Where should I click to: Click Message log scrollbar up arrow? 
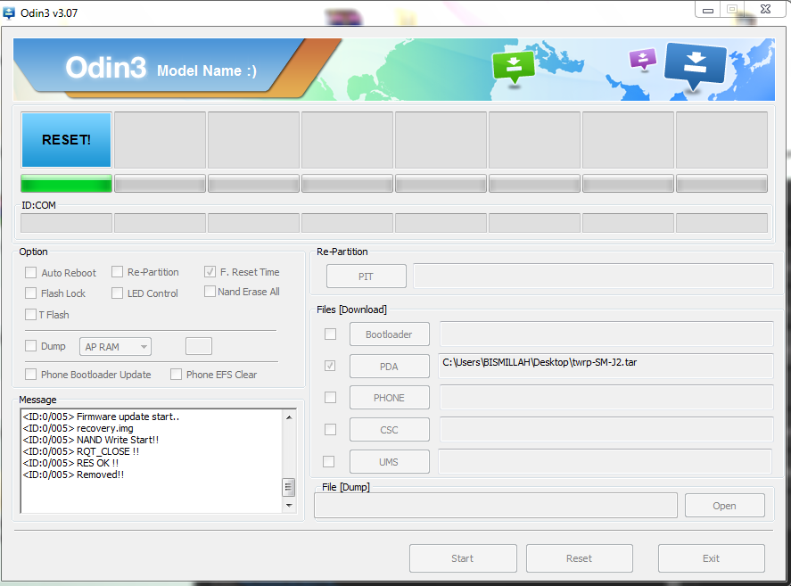[x=289, y=417]
